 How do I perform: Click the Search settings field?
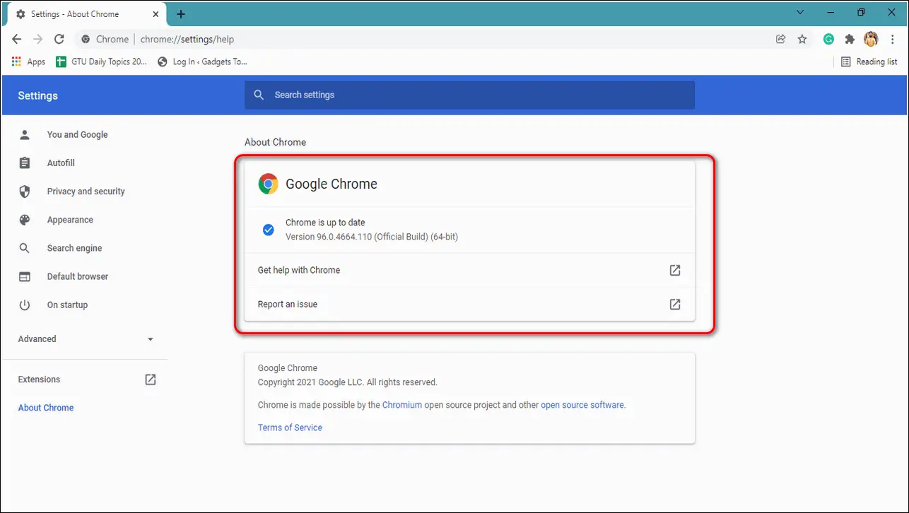[469, 95]
